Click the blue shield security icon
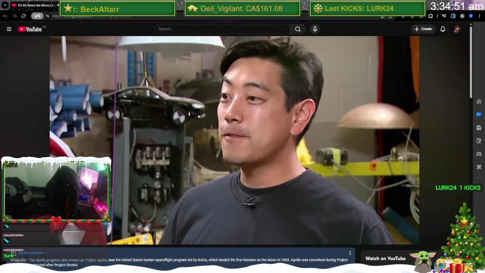 (471, 16)
